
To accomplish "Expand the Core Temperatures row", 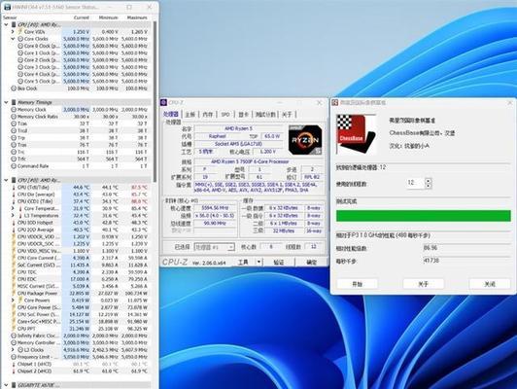I will 13,208.
